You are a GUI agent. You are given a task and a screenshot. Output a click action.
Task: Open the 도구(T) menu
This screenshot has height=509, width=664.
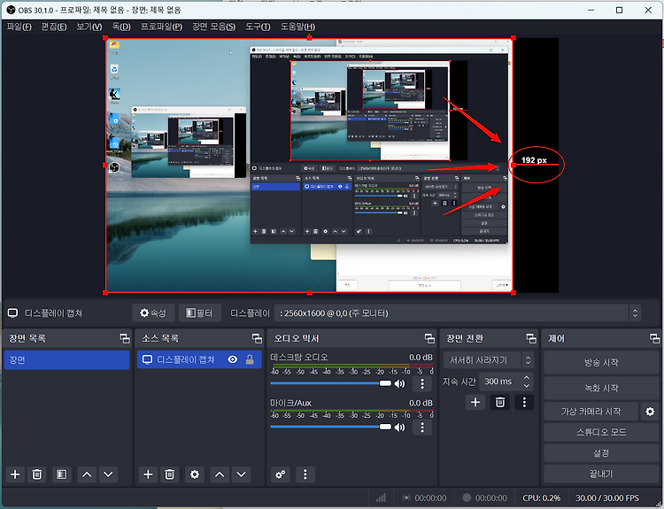point(258,27)
